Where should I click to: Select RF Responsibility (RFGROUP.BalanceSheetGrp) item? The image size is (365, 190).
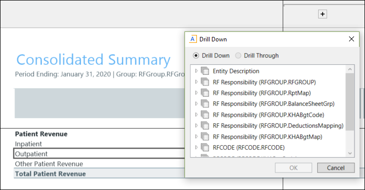coord(274,104)
